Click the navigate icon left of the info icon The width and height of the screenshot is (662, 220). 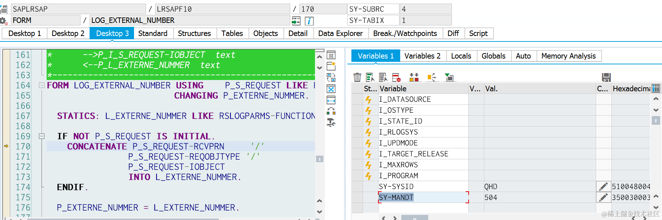[296, 21]
